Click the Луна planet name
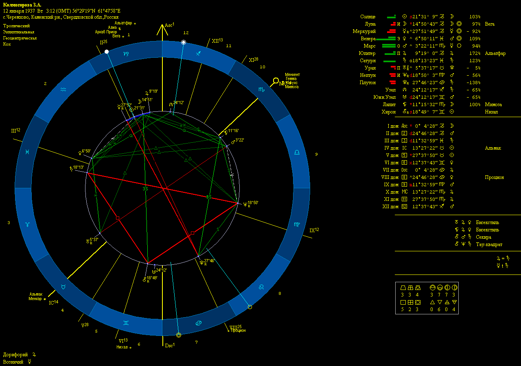The image size is (521, 366). click(370, 24)
